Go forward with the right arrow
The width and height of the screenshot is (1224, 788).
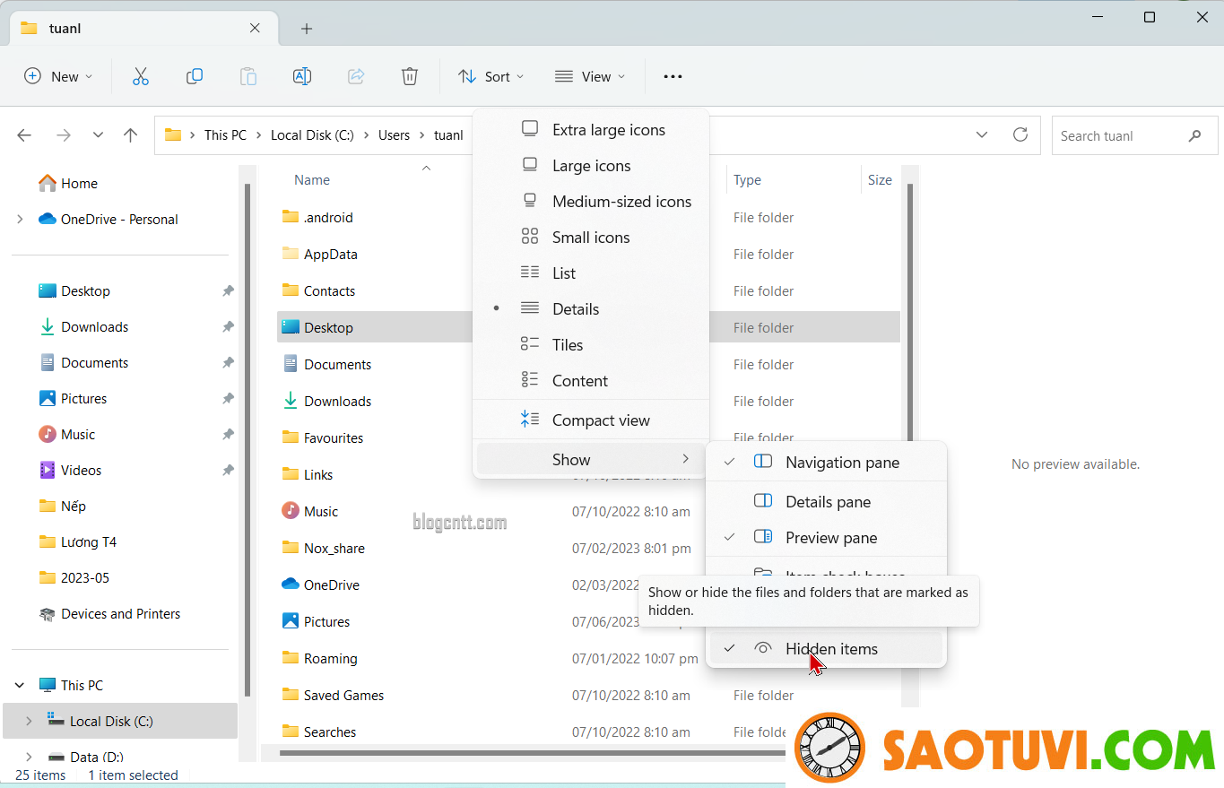click(63, 135)
